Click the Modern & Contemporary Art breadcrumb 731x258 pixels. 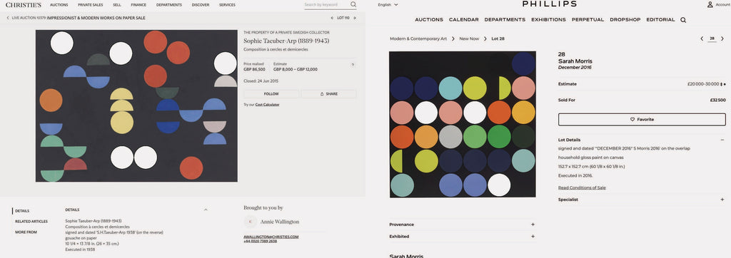[418, 38]
